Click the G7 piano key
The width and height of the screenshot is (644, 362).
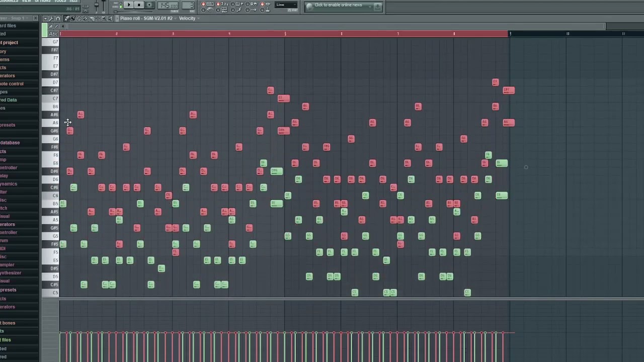(50, 42)
